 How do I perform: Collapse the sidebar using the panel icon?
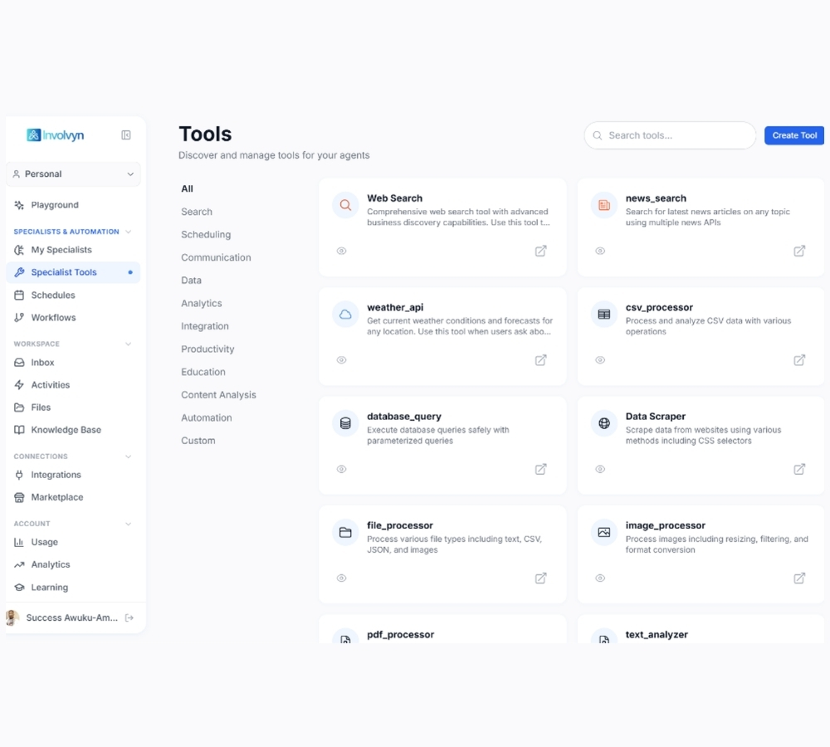[126, 135]
